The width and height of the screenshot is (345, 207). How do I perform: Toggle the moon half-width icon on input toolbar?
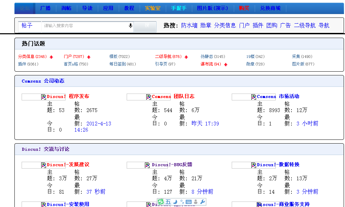pyautogui.click(x=175, y=202)
